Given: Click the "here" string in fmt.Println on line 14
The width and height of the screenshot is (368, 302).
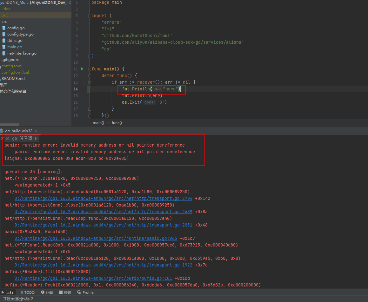Looking at the screenshot, I should coord(171,89).
